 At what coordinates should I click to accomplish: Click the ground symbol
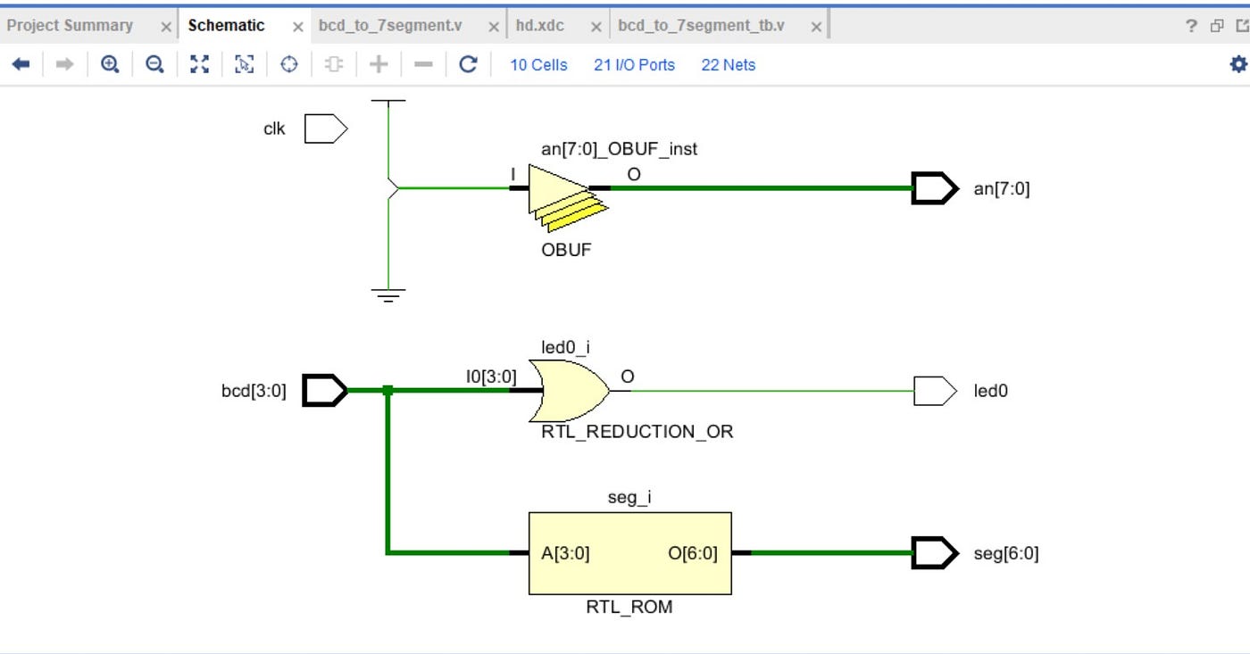[x=387, y=295]
